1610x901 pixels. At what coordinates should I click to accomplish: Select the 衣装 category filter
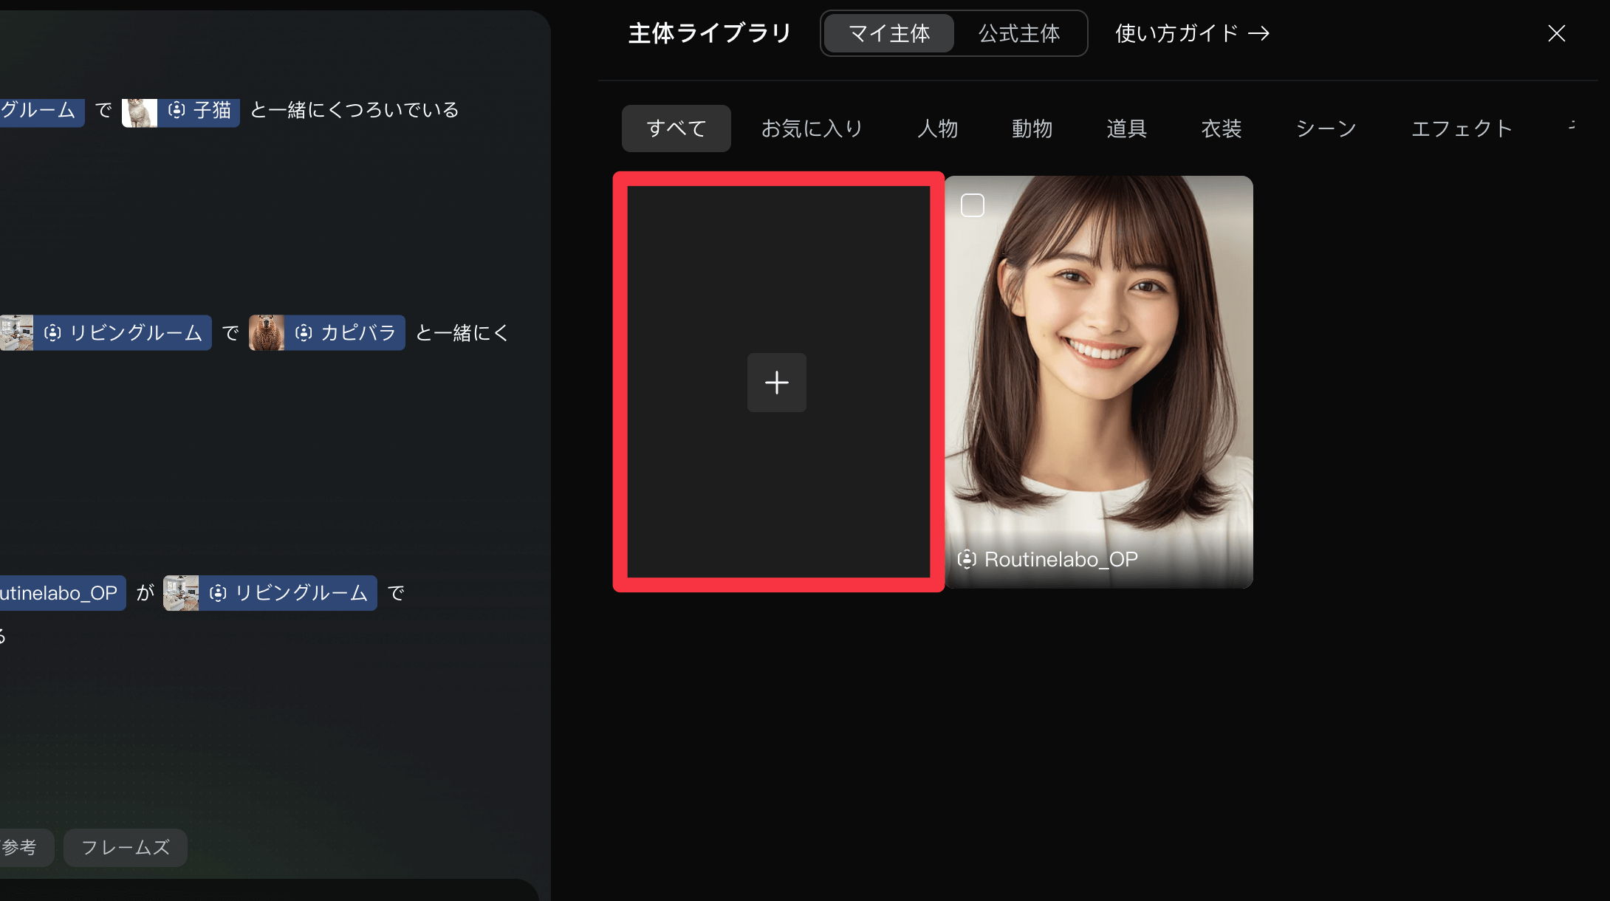[x=1221, y=128]
